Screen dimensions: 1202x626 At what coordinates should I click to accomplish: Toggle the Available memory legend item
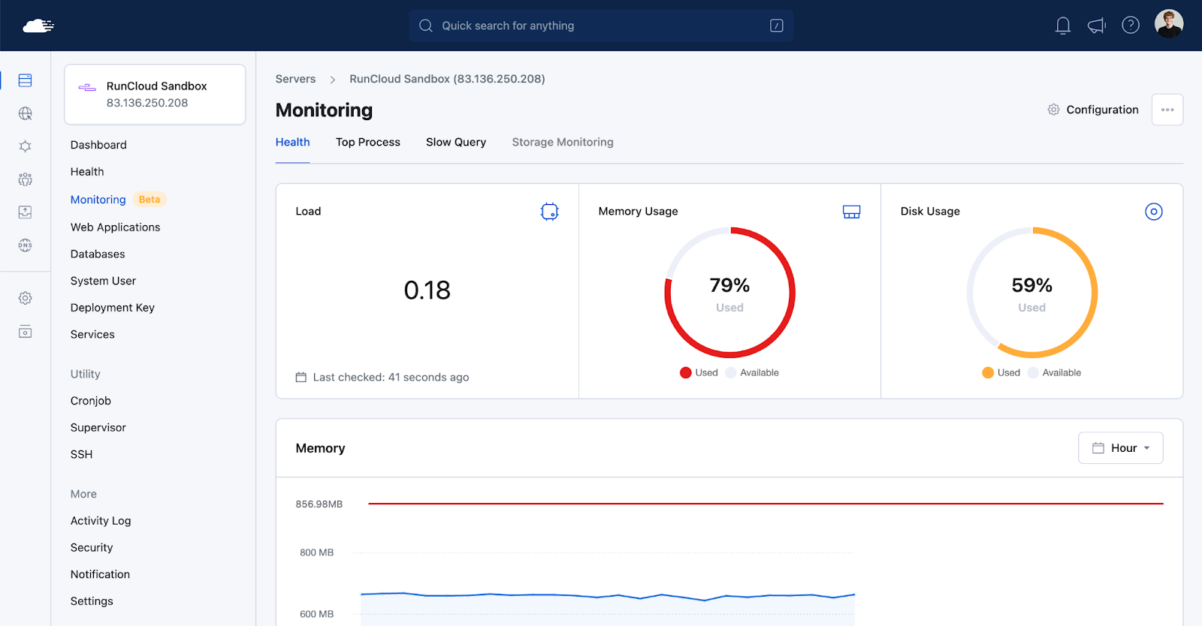[752, 373]
